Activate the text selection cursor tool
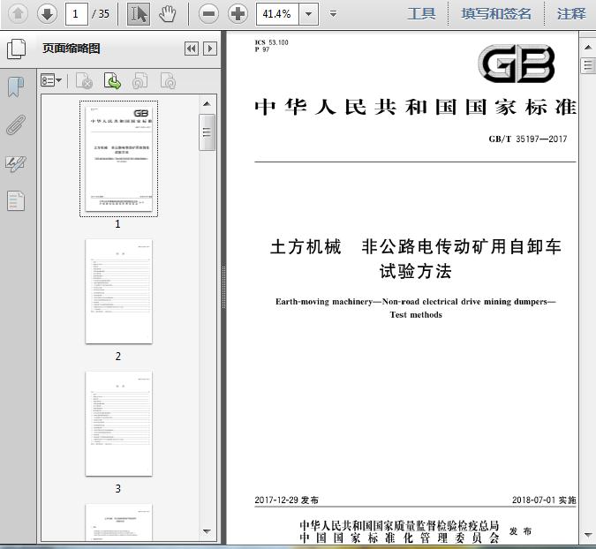This screenshot has height=549, width=596. 139,14
